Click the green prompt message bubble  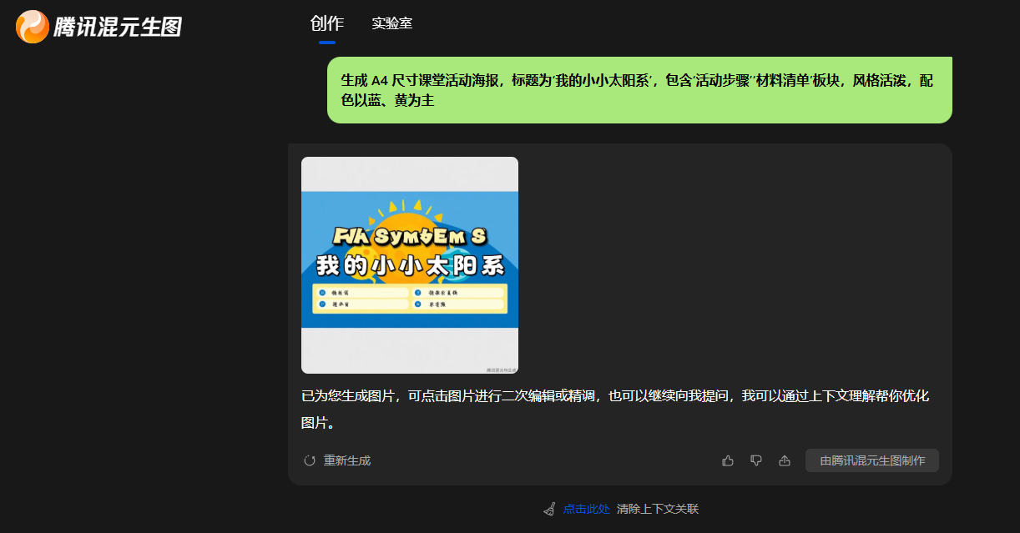[639, 89]
